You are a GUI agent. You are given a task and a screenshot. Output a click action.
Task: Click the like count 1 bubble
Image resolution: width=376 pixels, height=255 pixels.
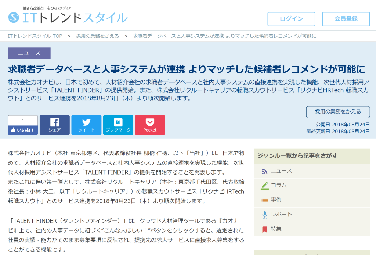tap(23, 121)
